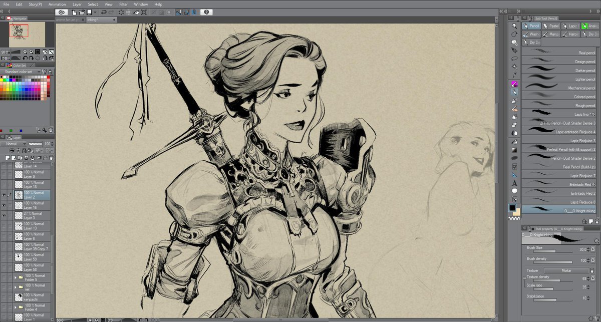This screenshot has width=601, height=322.
Task: Choose the Magnifier zoom tool
Action: coord(514,26)
